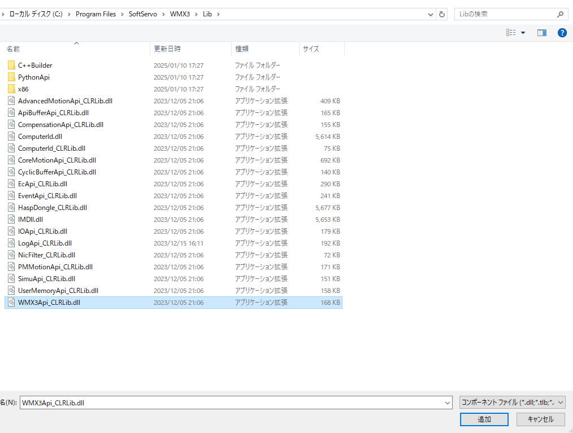Click the help question mark icon
The width and height of the screenshot is (573, 433).
point(562,33)
